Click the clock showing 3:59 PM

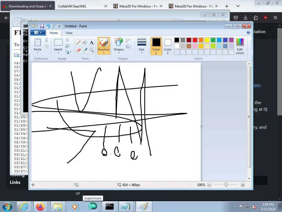(x=268, y=205)
